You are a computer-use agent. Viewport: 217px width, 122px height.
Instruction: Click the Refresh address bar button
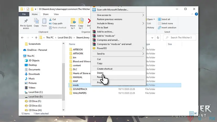pyautogui.click(x=158, y=38)
